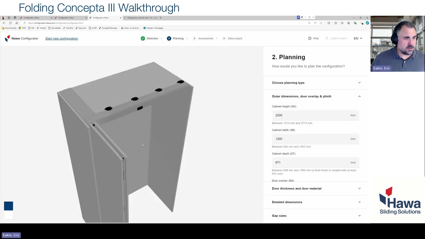Image resolution: width=425 pixels, height=239 pixels.
Task: Open the Hawa Favorites bookmark folder
Action: pos(9,28)
